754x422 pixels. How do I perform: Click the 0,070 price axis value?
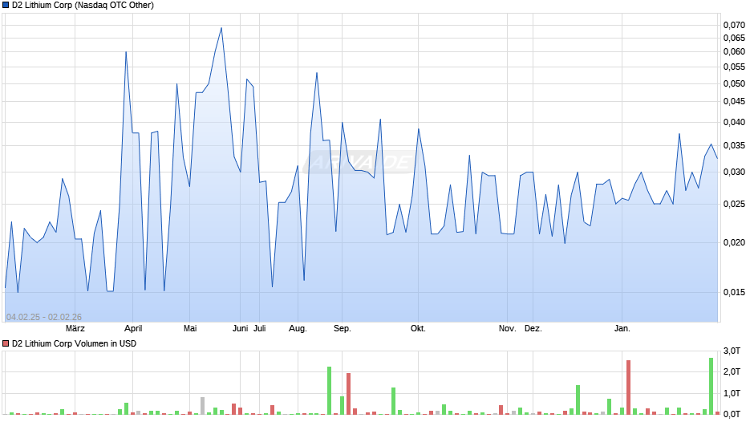click(734, 25)
